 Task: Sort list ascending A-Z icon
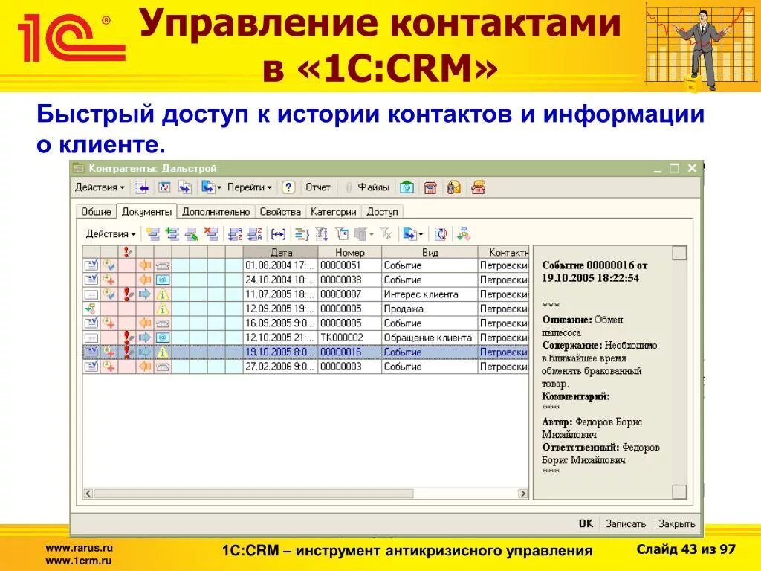coord(236,234)
